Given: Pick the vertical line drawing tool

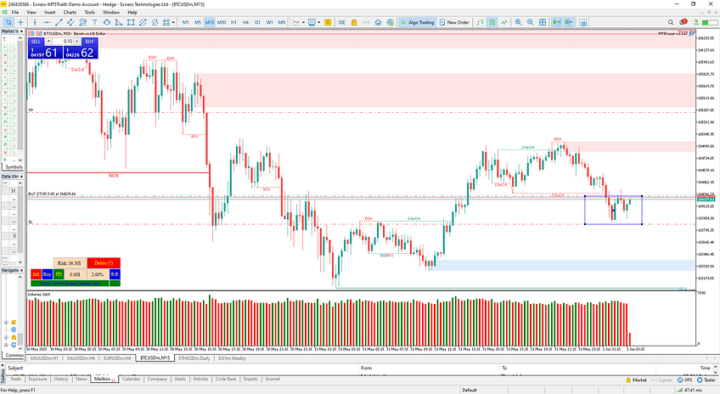Looking at the screenshot, I should click(35, 22).
